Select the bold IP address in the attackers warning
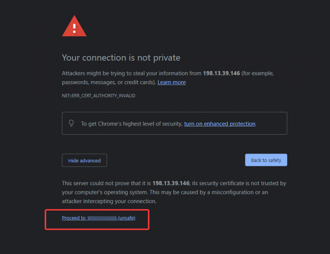This screenshot has width=330, height=254. (x=221, y=73)
